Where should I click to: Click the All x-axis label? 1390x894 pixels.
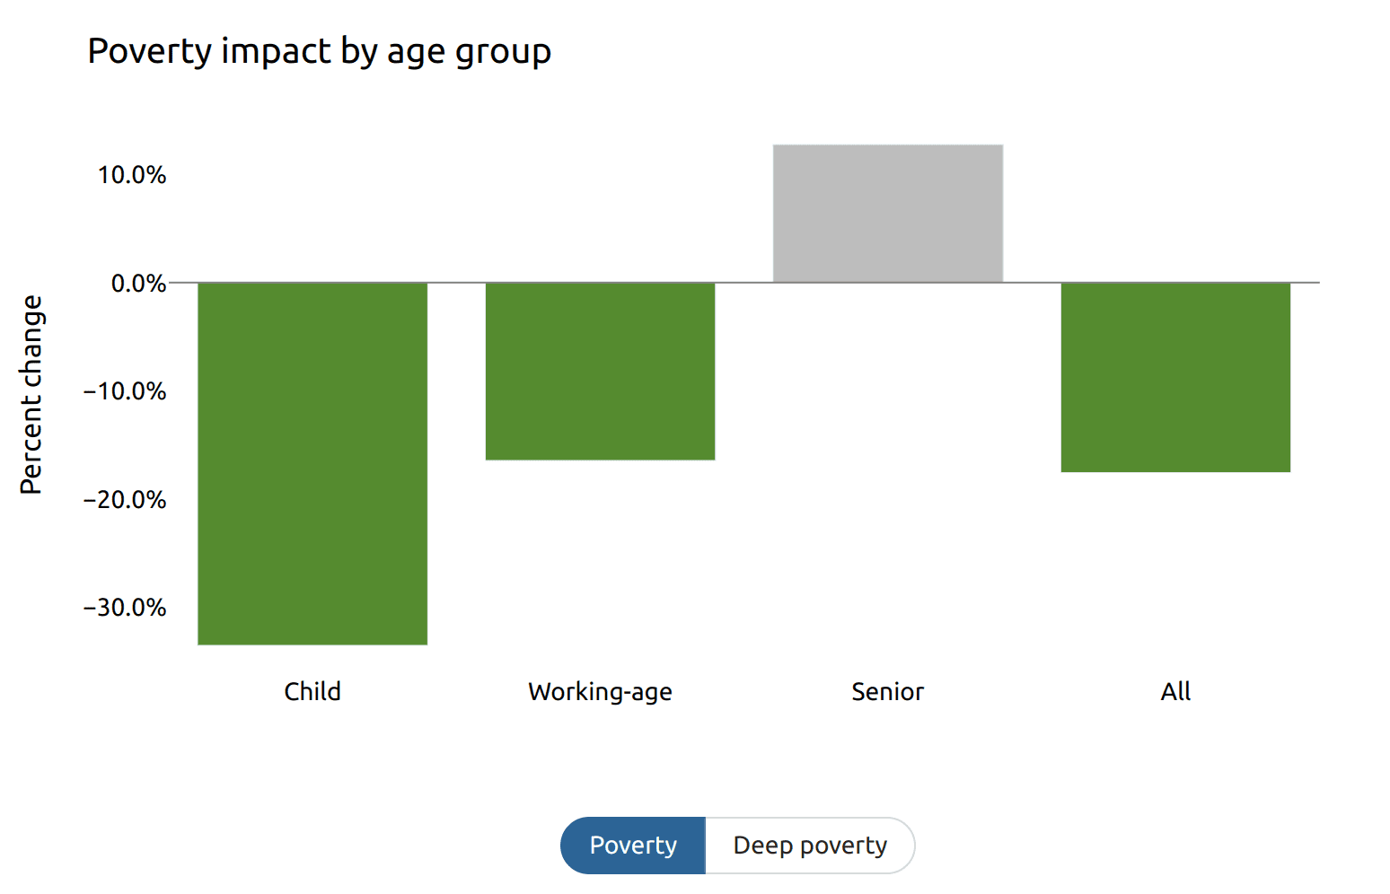pyautogui.click(x=1175, y=692)
